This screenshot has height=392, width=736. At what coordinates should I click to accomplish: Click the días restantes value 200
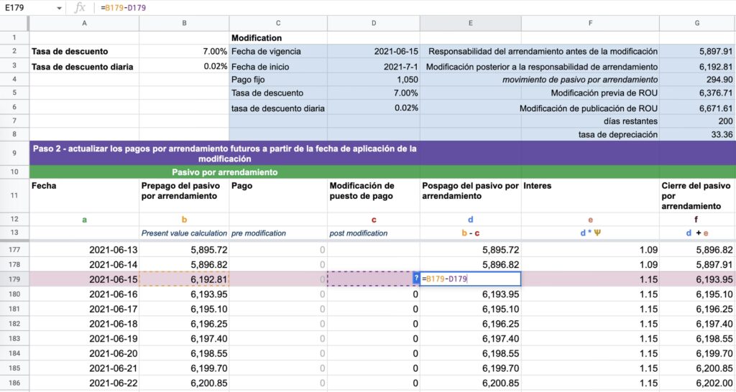click(697, 121)
